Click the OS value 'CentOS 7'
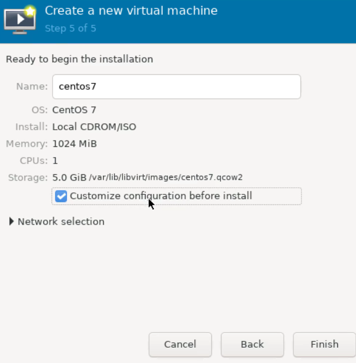The image size is (356, 363). coord(74,110)
